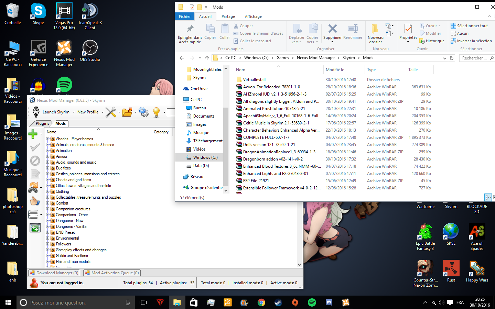Click the Nom column header to sort
This screenshot has width=495, height=309.
coord(279,70)
